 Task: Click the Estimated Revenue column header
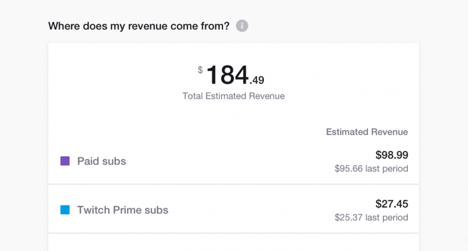tap(367, 132)
